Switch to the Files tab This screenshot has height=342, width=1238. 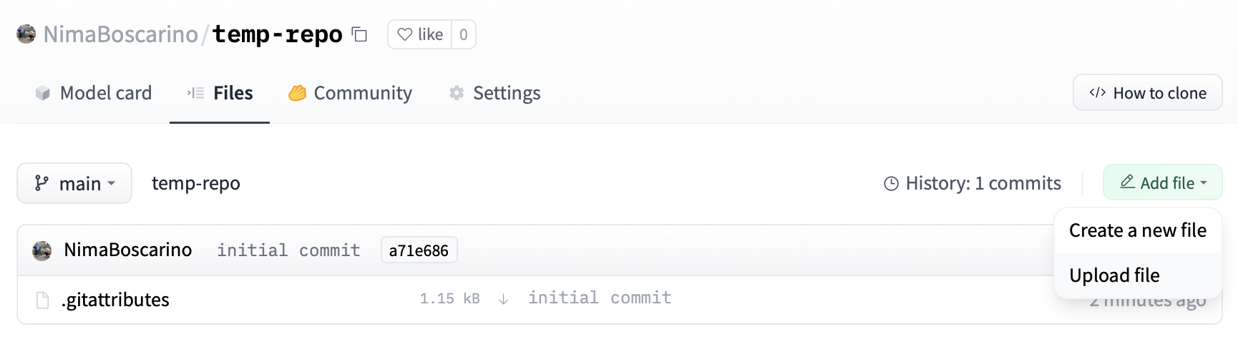pos(220,93)
